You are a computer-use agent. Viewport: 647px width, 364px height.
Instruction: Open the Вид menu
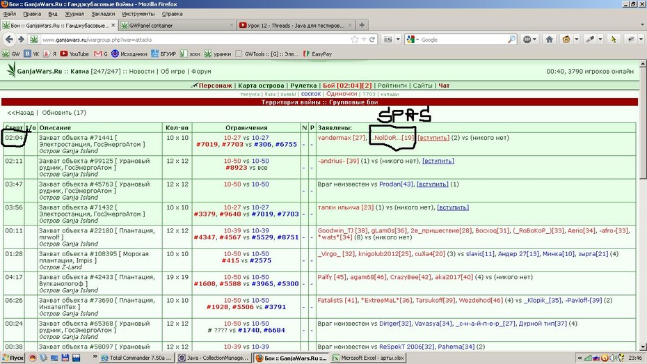tap(53, 14)
